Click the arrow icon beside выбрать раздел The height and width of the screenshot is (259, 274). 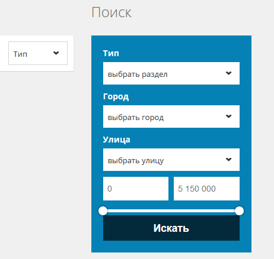point(229,73)
